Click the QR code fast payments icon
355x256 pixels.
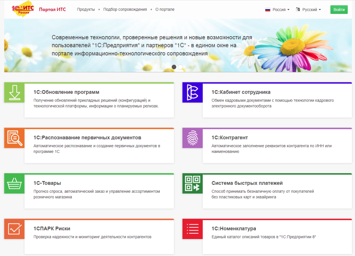(x=192, y=184)
